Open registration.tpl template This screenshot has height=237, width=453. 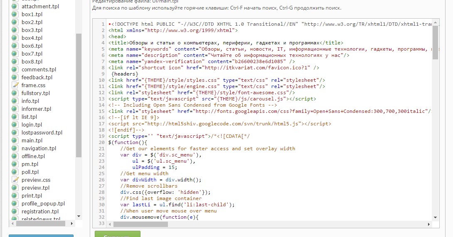coord(40,211)
